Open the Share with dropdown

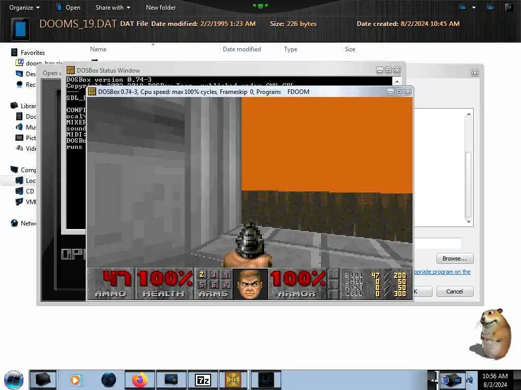pyautogui.click(x=113, y=7)
